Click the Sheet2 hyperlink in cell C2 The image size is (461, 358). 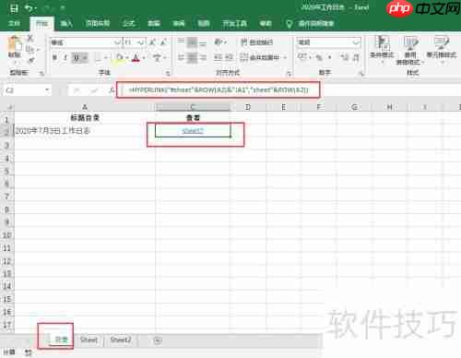(193, 131)
